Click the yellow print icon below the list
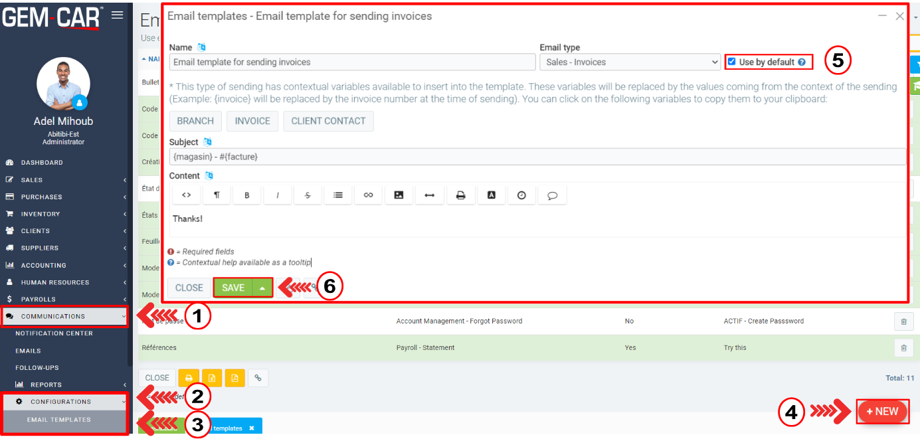Viewport: 920px width, 439px height. 189,378
